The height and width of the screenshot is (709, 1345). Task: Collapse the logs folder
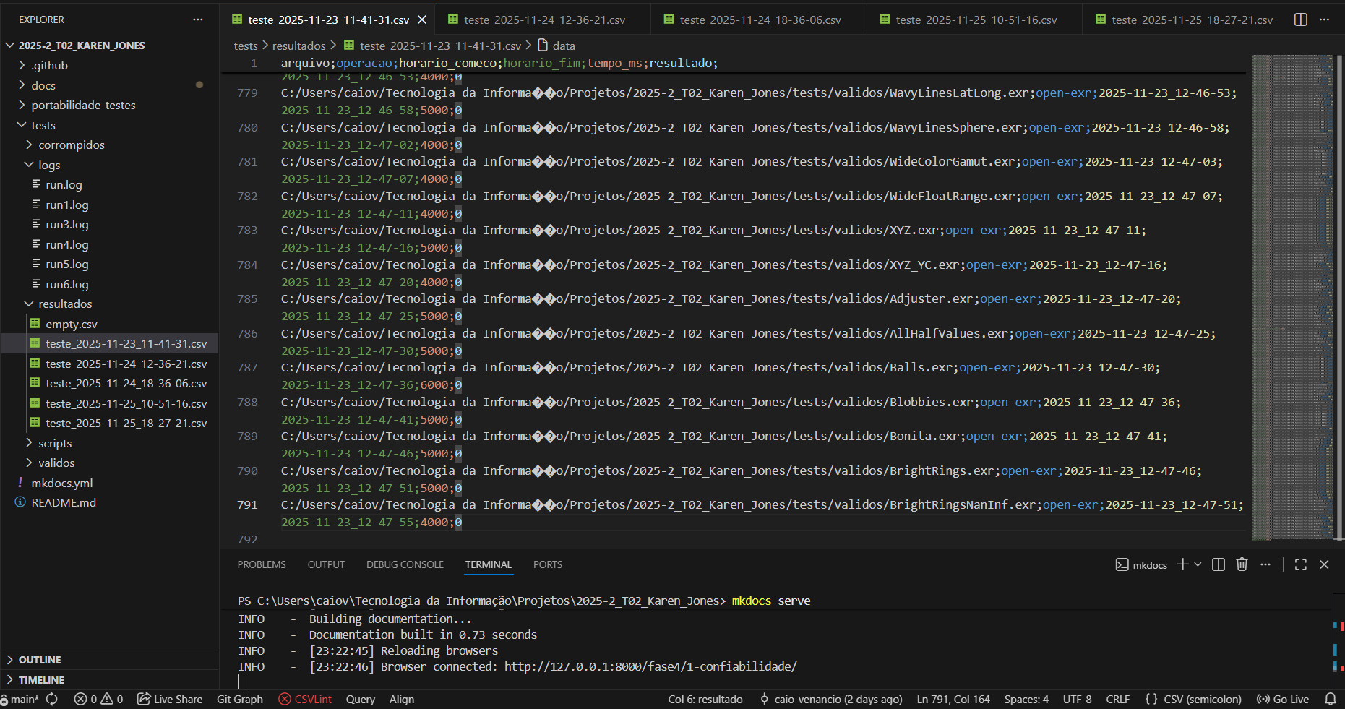click(49, 165)
